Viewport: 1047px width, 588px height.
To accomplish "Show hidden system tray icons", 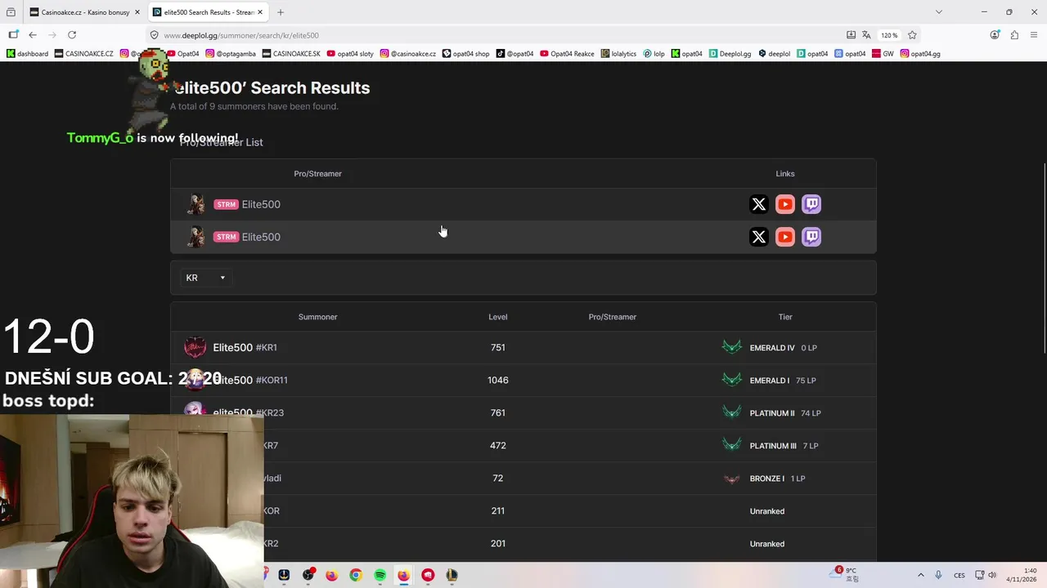I will [x=920, y=575].
